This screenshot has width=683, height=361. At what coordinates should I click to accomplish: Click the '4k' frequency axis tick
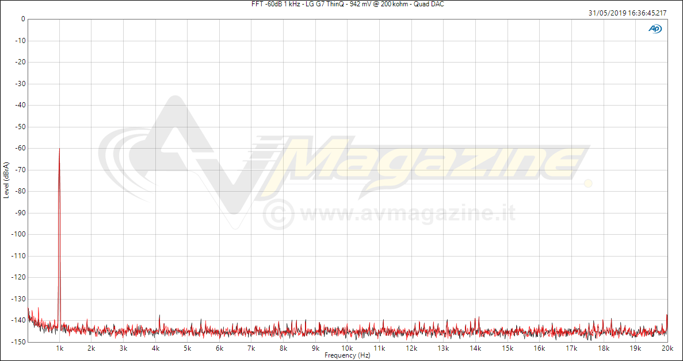click(155, 348)
